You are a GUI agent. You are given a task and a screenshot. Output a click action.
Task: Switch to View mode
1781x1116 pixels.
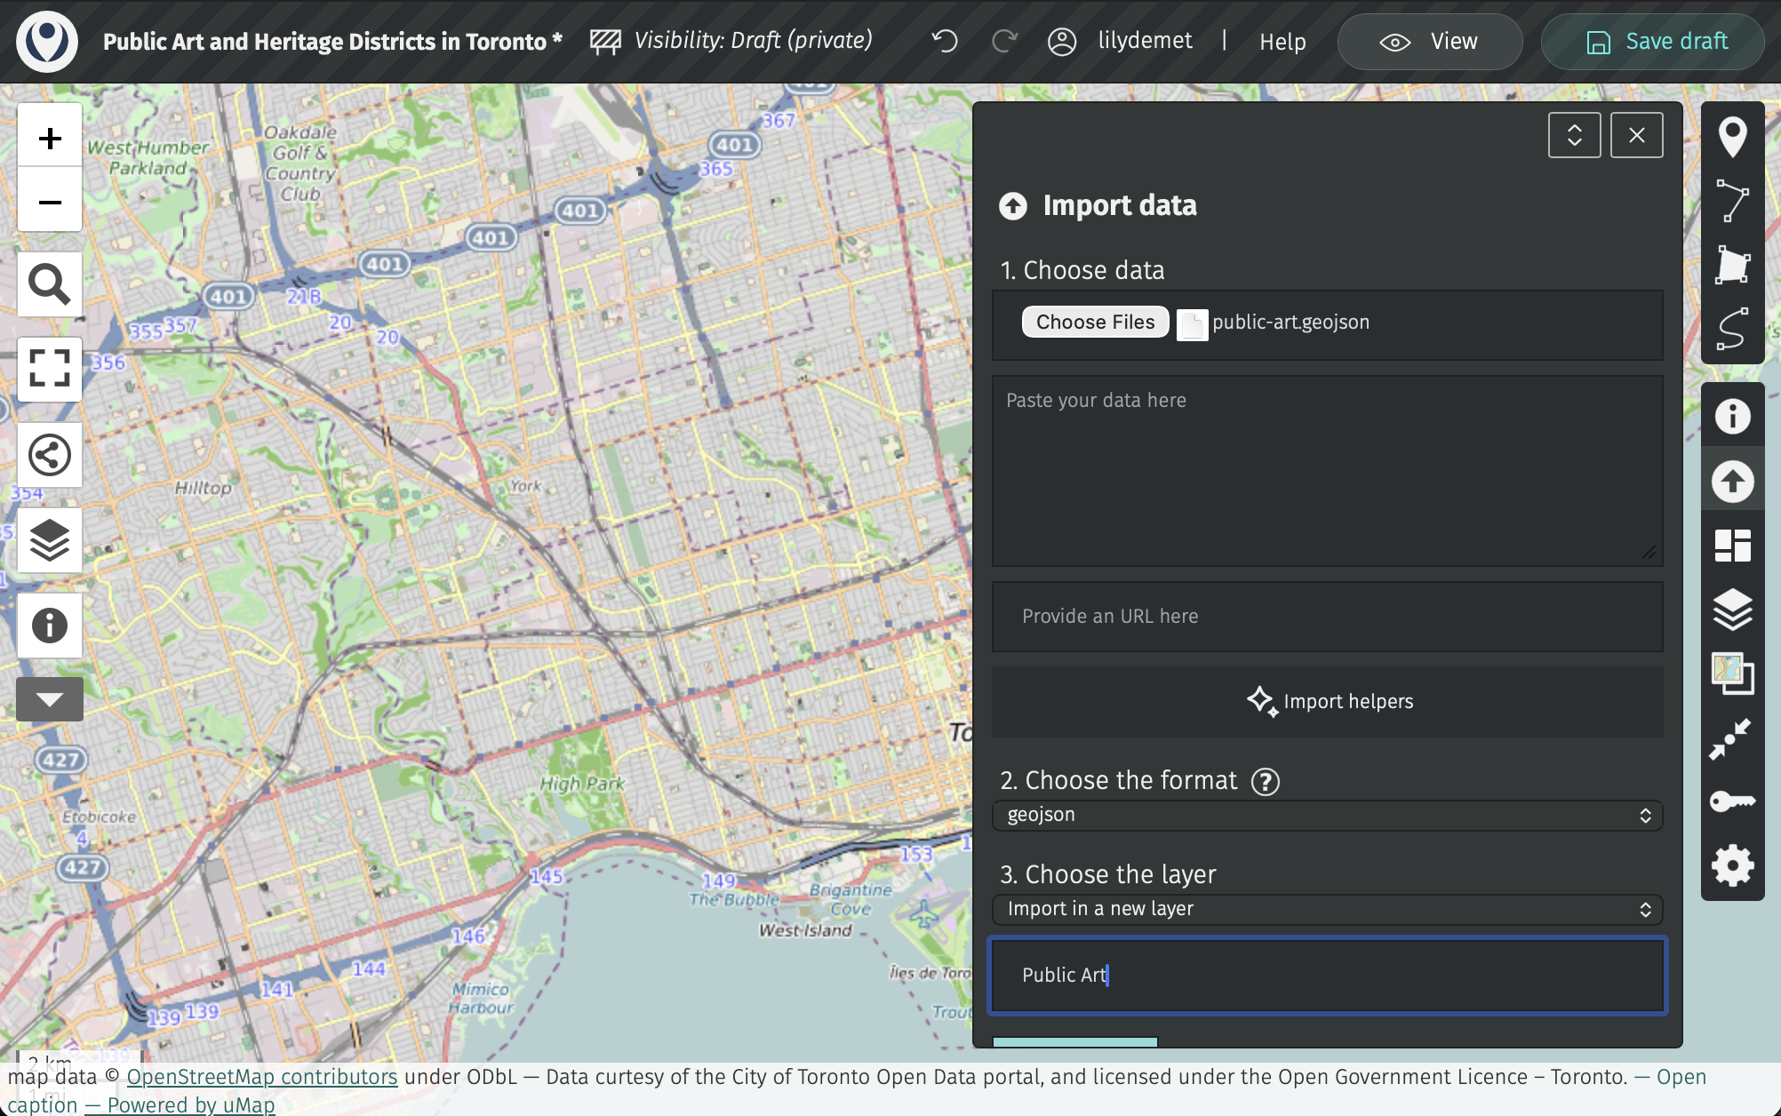pos(1429,42)
